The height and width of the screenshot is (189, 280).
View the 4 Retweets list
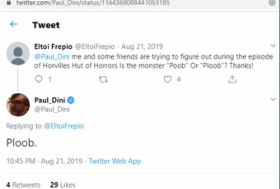[23, 185]
